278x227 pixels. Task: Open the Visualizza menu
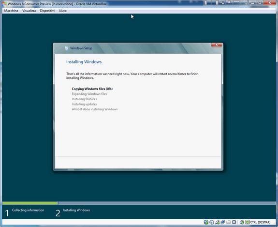(29, 11)
